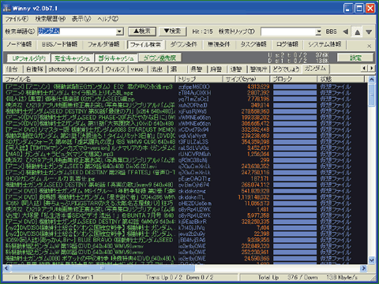Click the file list scroll-up arrow
Image resolution: width=379 pixels, height=284 pixels.
coord(371,79)
